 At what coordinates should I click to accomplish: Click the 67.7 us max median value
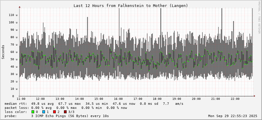click(x=70, y=104)
